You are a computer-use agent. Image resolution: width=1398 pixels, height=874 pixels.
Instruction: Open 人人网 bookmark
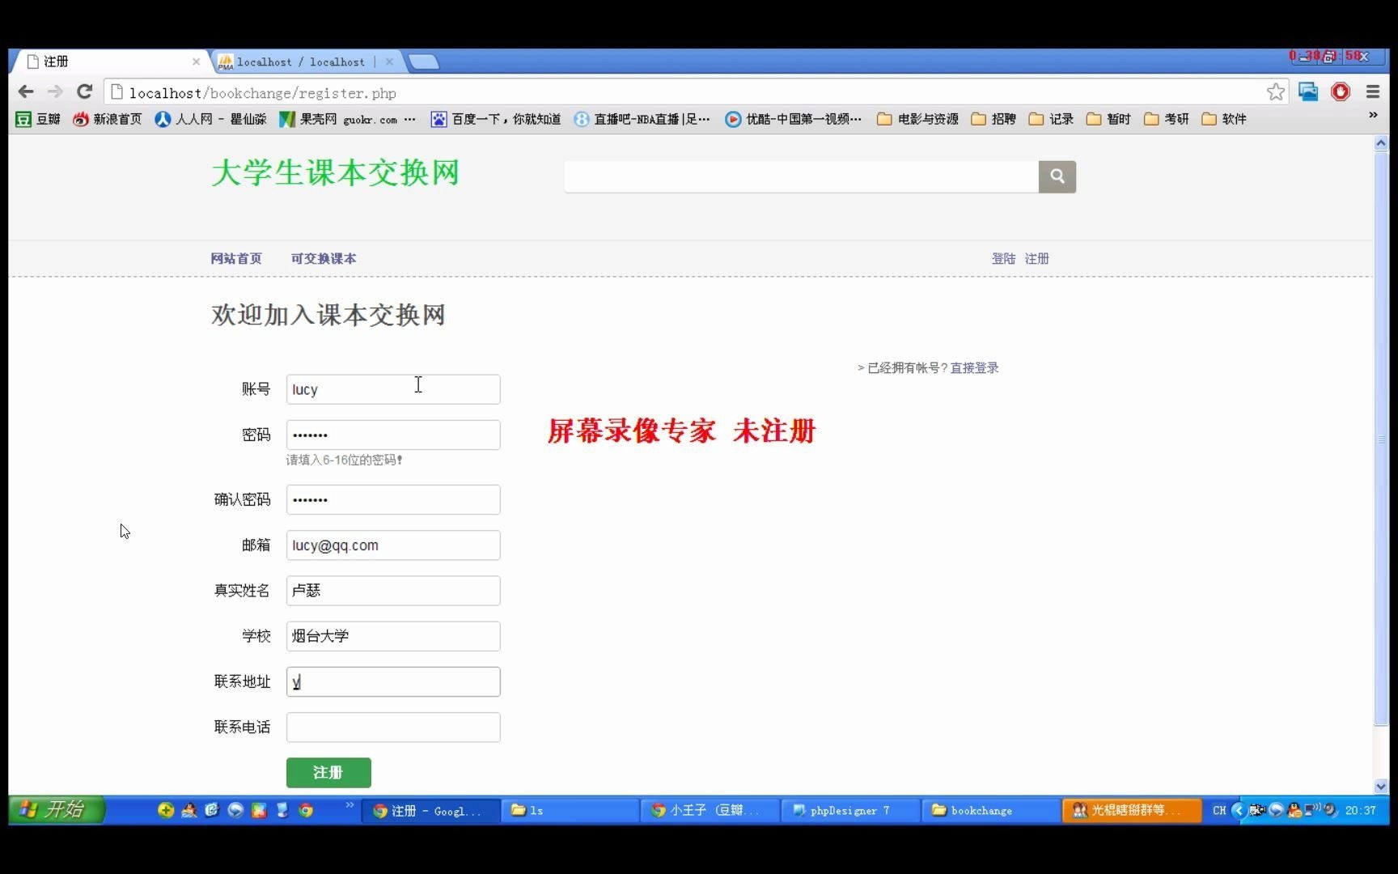(210, 119)
